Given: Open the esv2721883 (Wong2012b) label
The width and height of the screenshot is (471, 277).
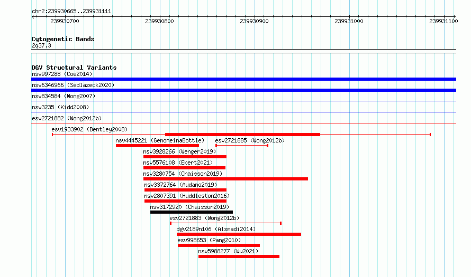Looking at the screenshot, I should [x=204, y=218].
